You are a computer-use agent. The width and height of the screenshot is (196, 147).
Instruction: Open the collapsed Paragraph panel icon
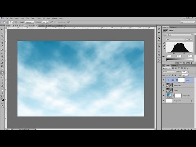[x=159, y=55]
